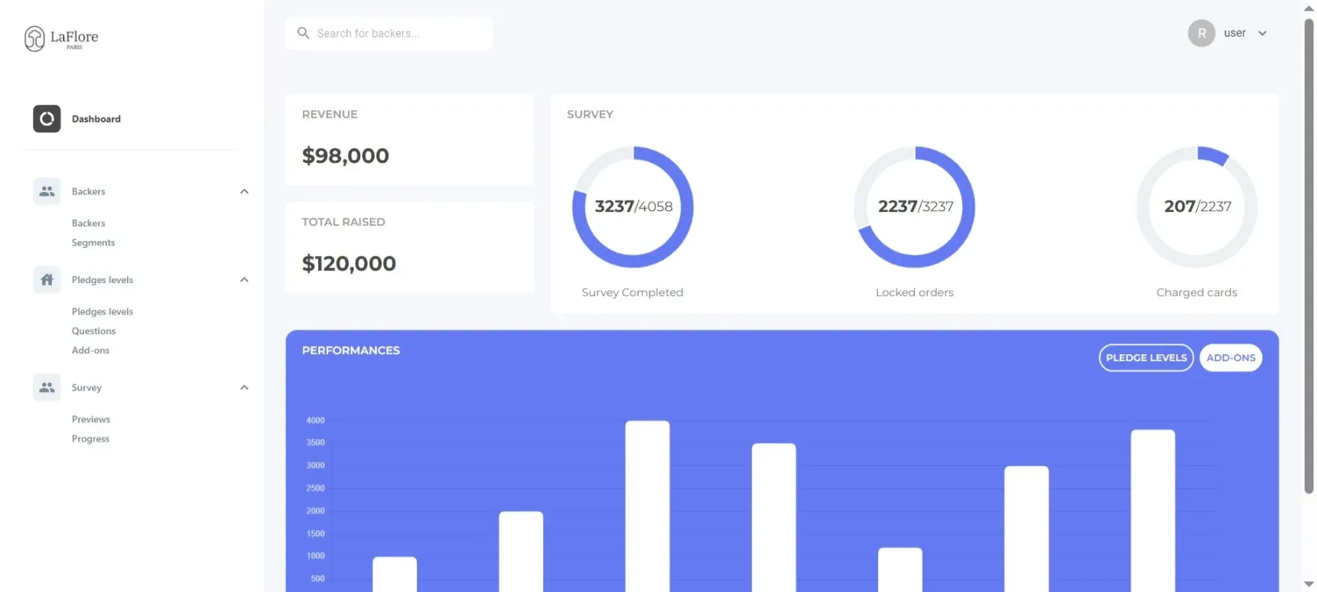Click the LaFlore Paris logo
This screenshot has width=1317, height=592.
tap(61, 38)
